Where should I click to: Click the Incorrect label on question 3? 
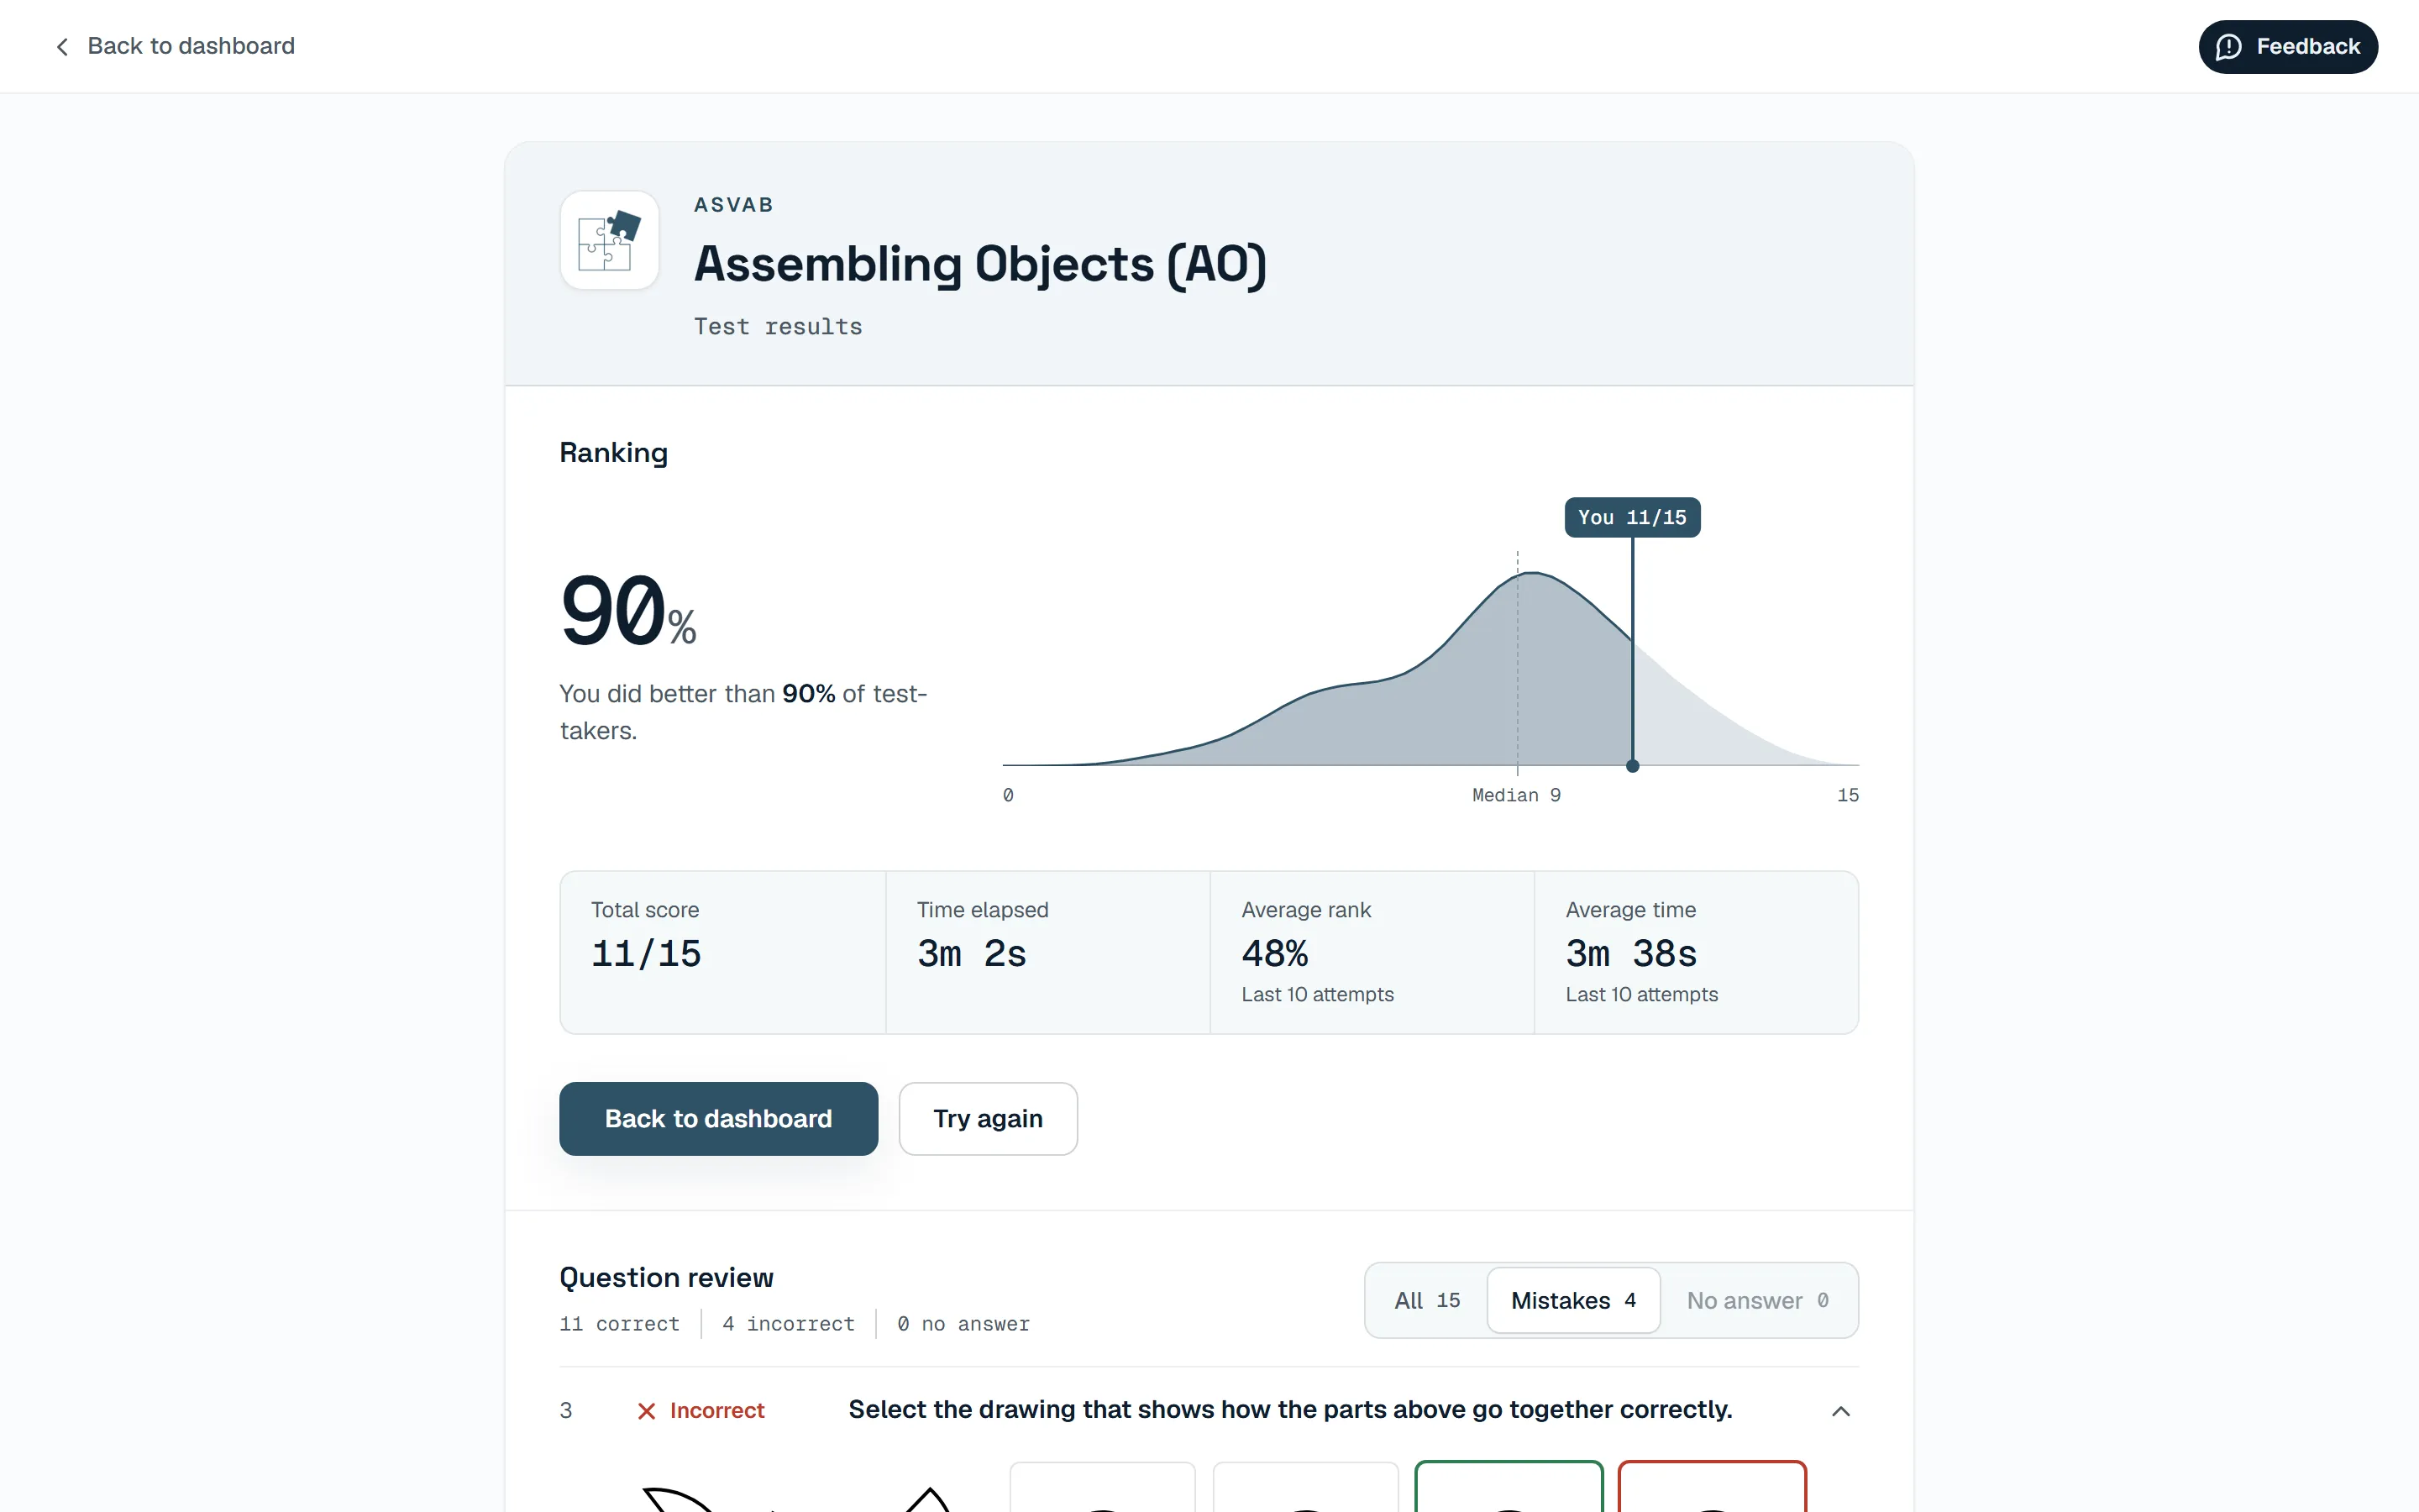716,1411
